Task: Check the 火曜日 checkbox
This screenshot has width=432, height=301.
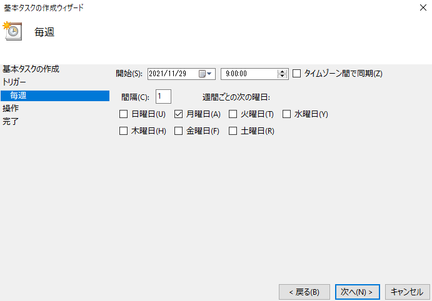Action: point(233,114)
